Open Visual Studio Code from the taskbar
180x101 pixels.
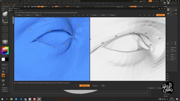click(x=21, y=99)
